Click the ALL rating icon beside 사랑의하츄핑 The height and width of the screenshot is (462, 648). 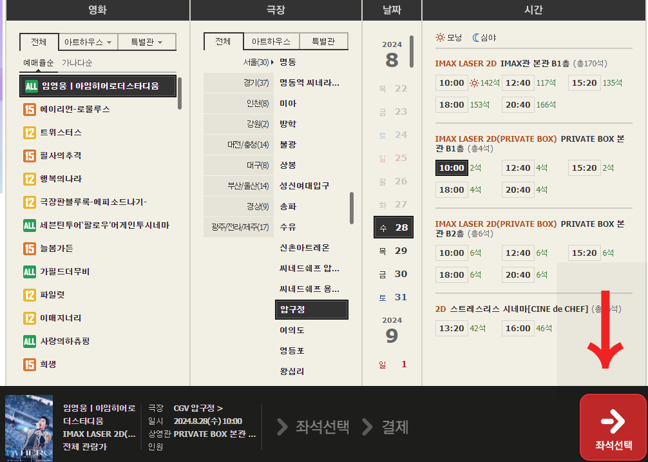[x=30, y=342]
